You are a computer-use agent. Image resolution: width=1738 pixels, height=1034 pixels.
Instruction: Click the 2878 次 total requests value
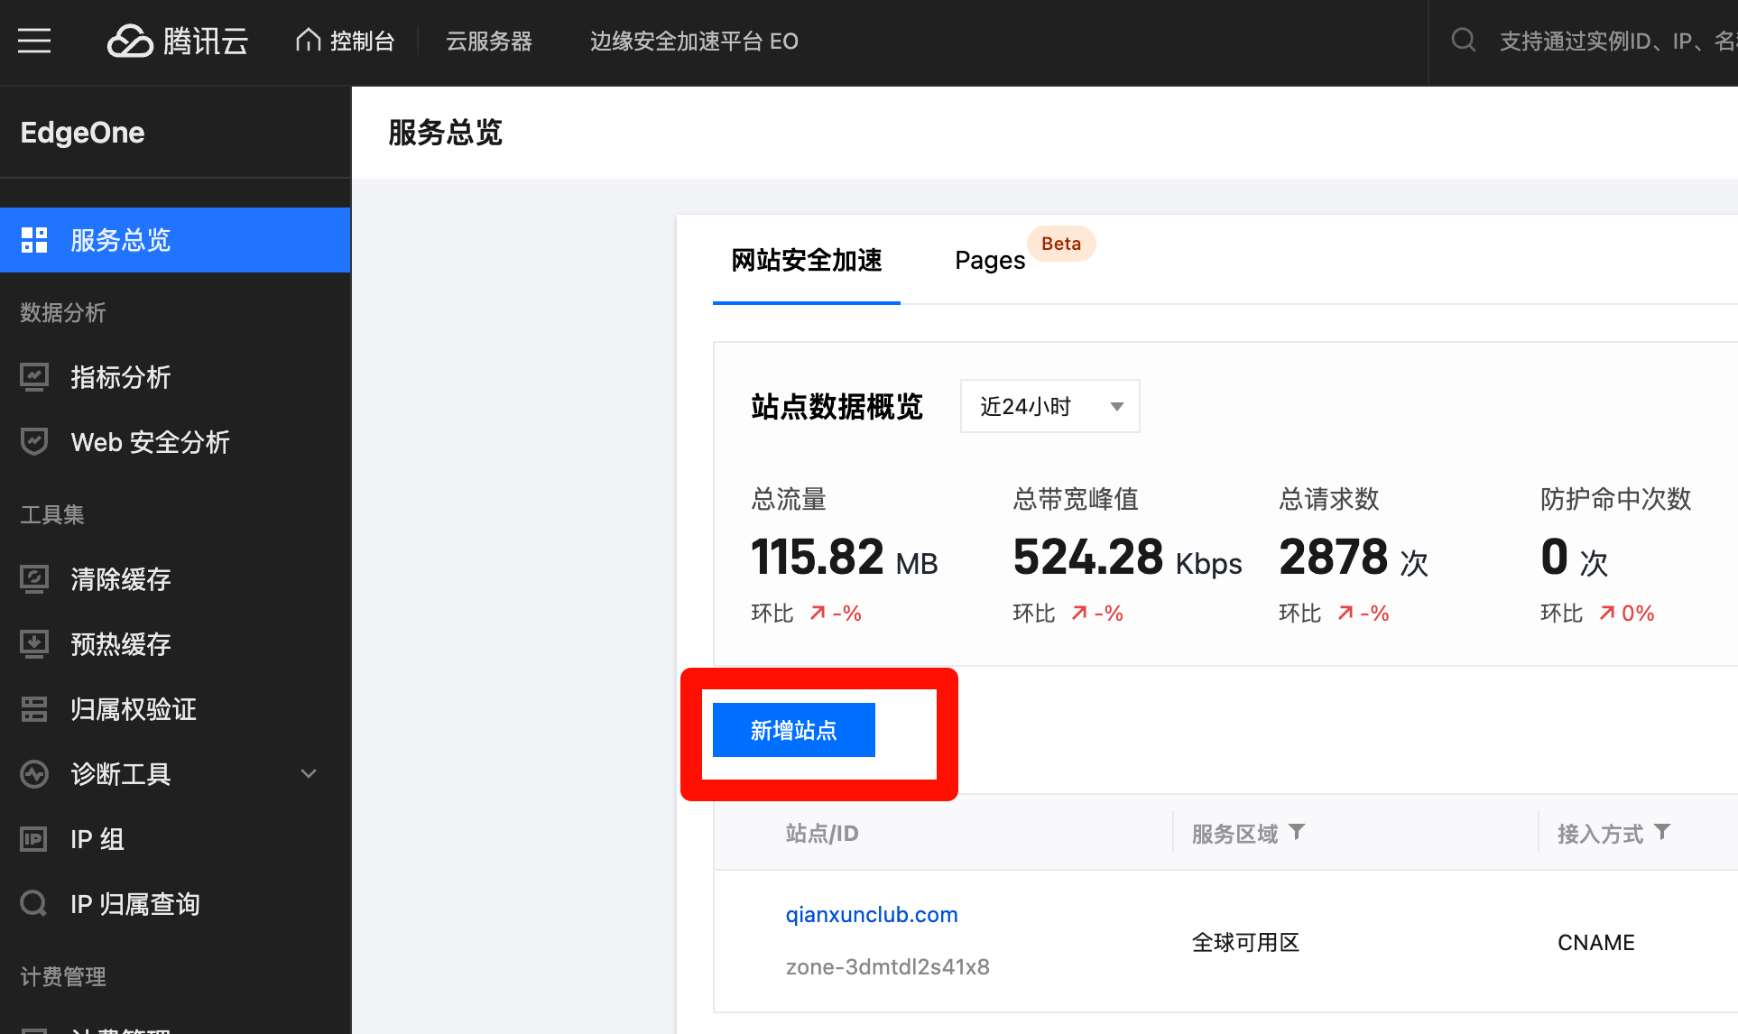coord(1354,557)
